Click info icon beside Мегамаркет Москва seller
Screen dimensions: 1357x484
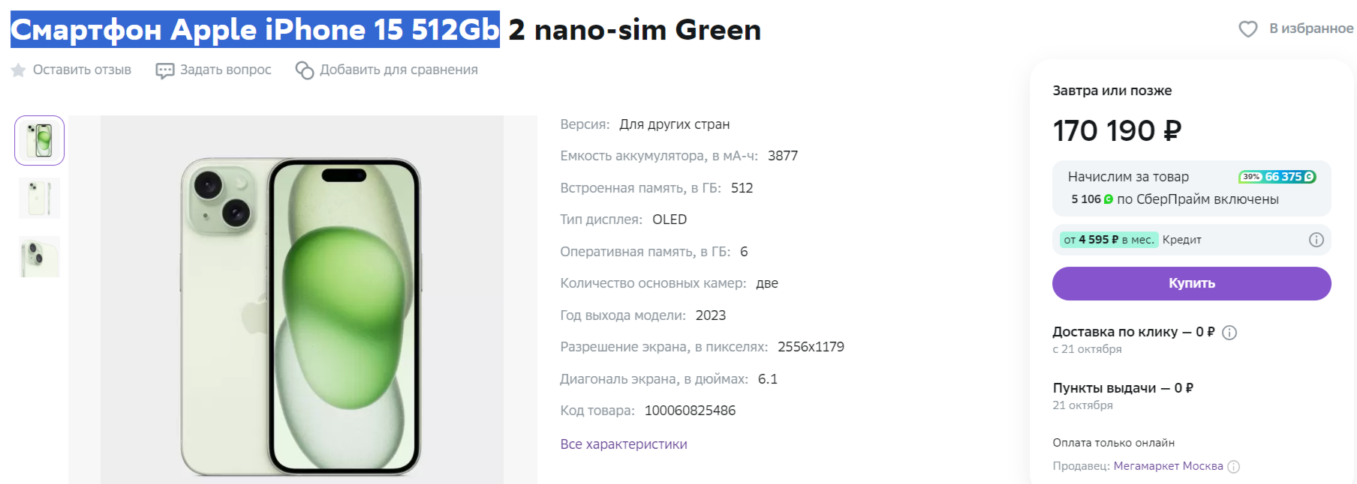click(1234, 467)
